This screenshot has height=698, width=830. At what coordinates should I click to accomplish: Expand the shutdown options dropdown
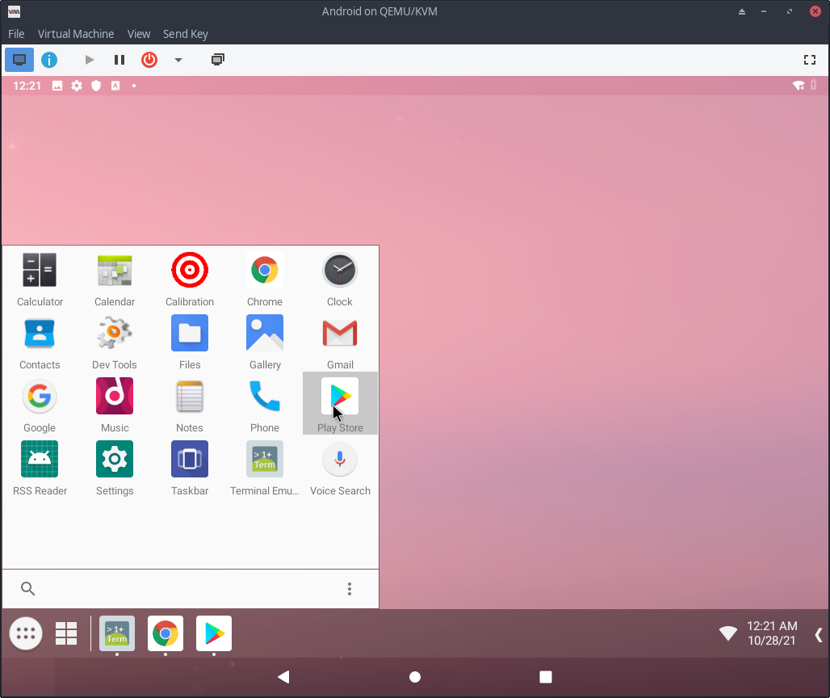pos(178,60)
